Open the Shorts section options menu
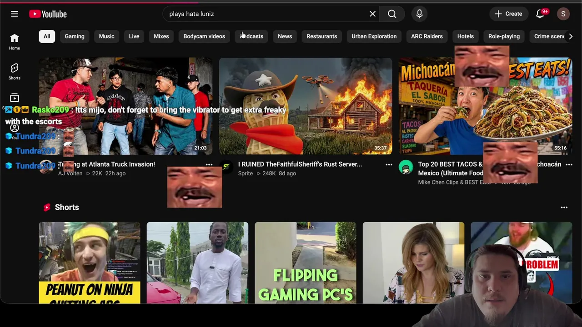 (x=564, y=208)
